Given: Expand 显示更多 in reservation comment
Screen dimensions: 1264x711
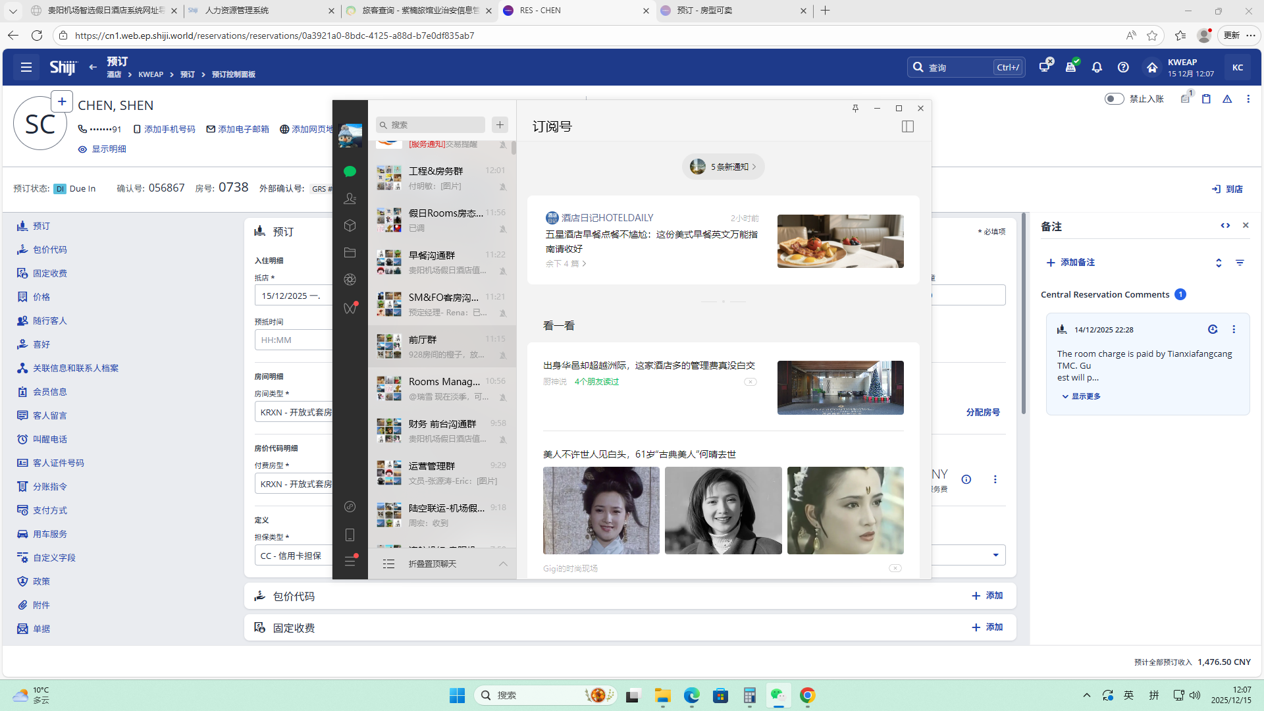Looking at the screenshot, I should (x=1081, y=396).
